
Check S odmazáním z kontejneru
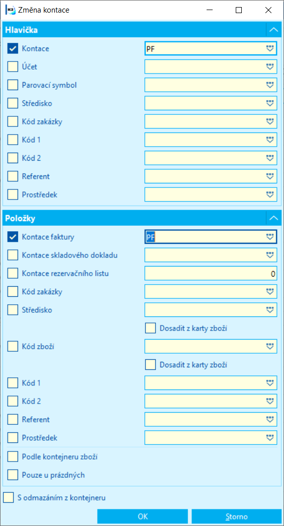9,497
